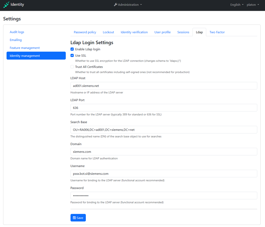Open Audit logs in the sidebar

point(17,32)
